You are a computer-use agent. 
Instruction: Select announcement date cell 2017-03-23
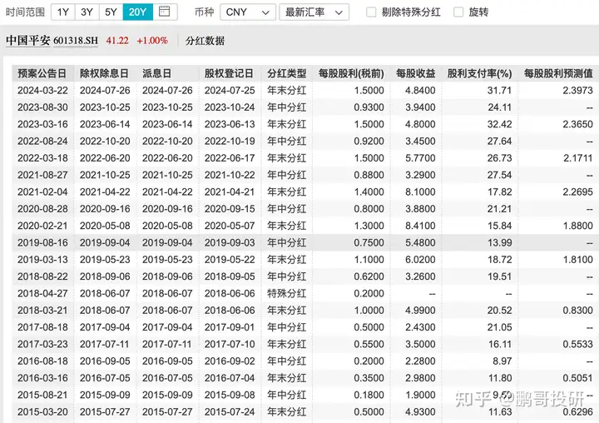pos(42,344)
